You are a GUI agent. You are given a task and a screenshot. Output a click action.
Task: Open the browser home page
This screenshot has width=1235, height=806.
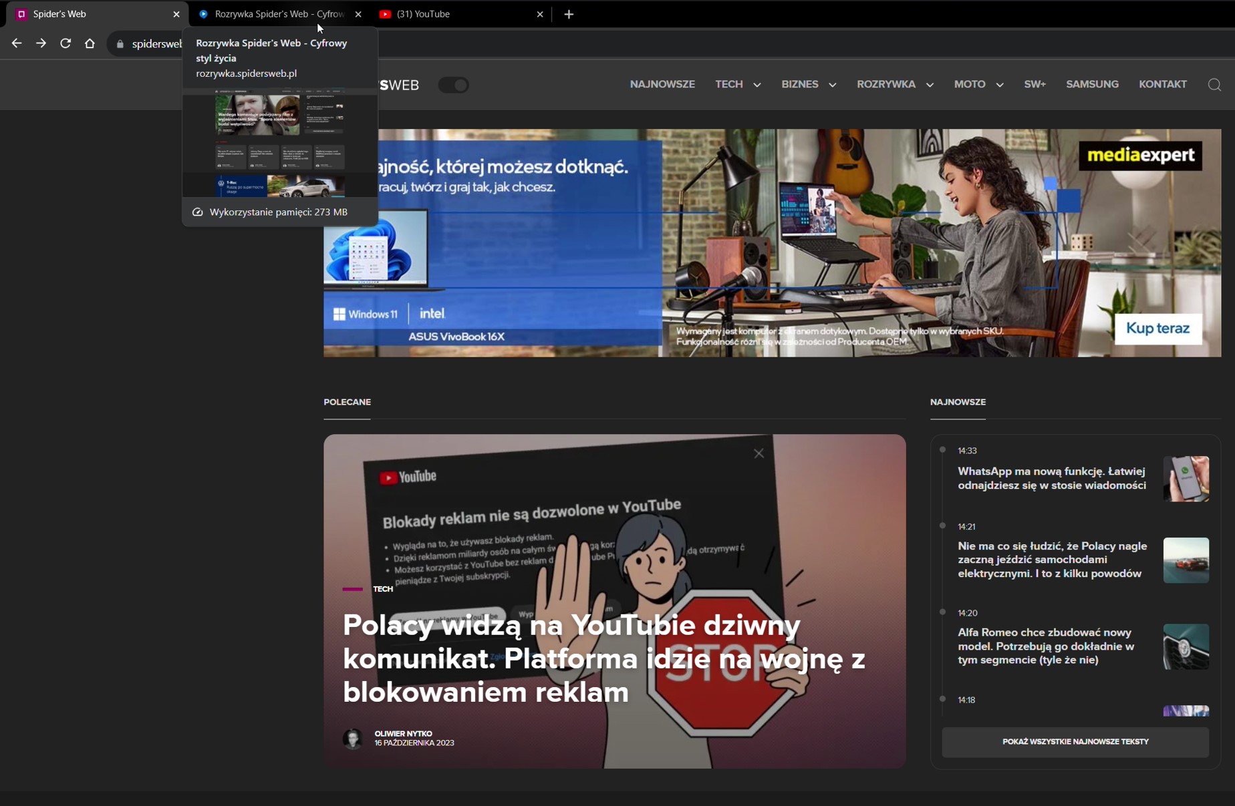(x=90, y=43)
